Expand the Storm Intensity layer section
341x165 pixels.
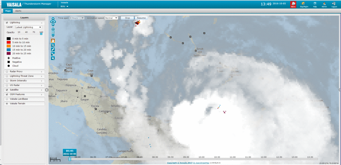[42, 81]
